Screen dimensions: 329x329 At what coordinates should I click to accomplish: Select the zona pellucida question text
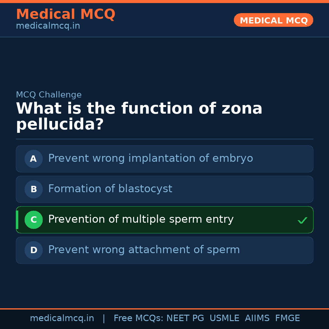click(139, 116)
